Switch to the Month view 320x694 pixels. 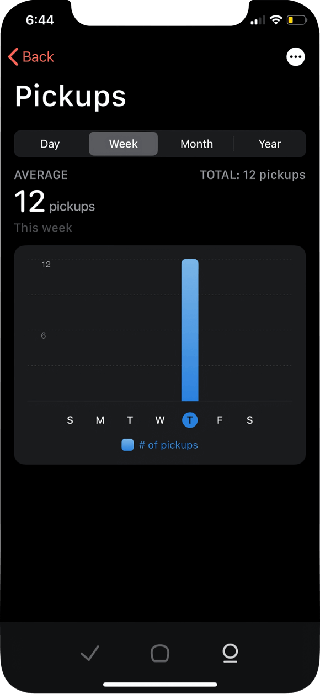196,144
